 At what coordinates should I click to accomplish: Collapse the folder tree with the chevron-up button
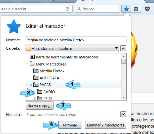tap(123, 48)
